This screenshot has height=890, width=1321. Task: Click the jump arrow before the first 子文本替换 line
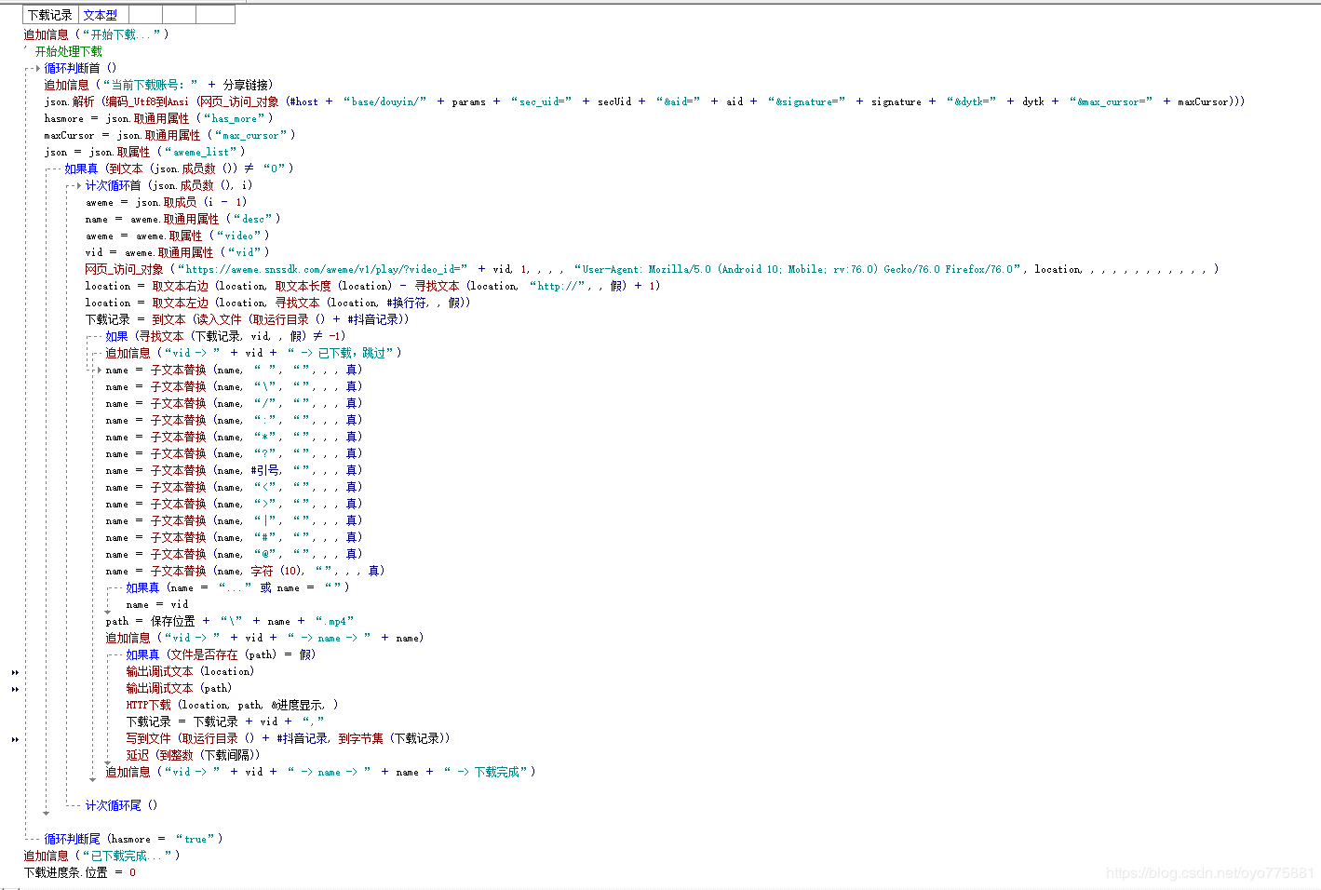tap(99, 371)
